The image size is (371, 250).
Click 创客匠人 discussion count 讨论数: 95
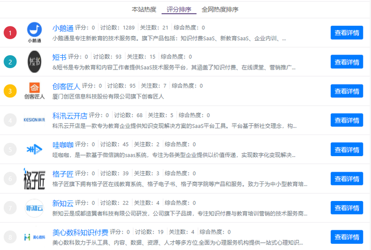click(122, 86)
